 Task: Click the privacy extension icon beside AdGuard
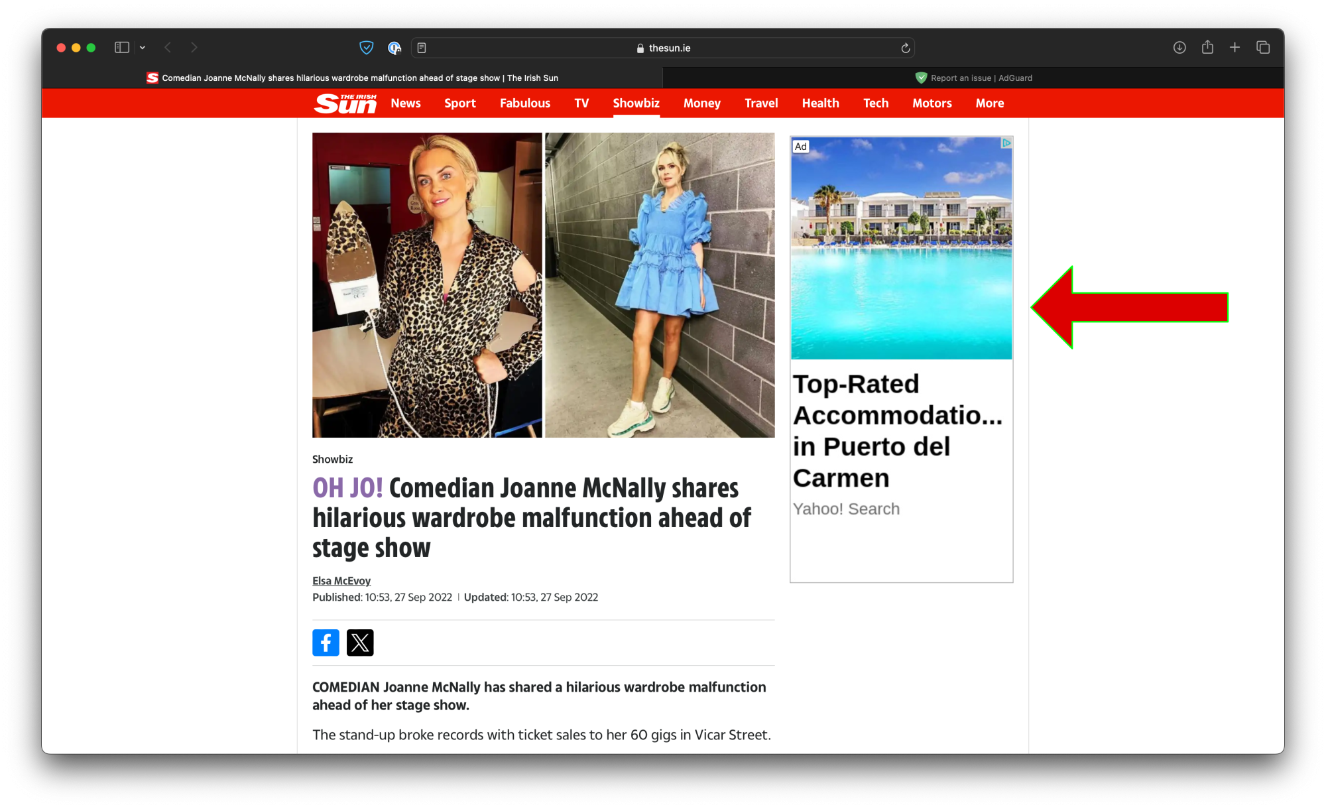[394, 48]
